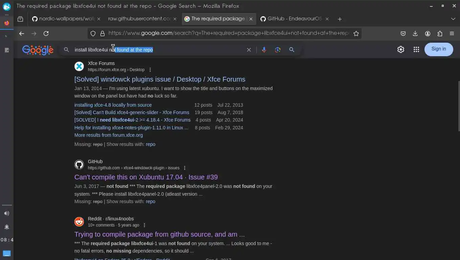460x260 pixels.
Task: Open Google quick settings gear
Action: (401, 49)
